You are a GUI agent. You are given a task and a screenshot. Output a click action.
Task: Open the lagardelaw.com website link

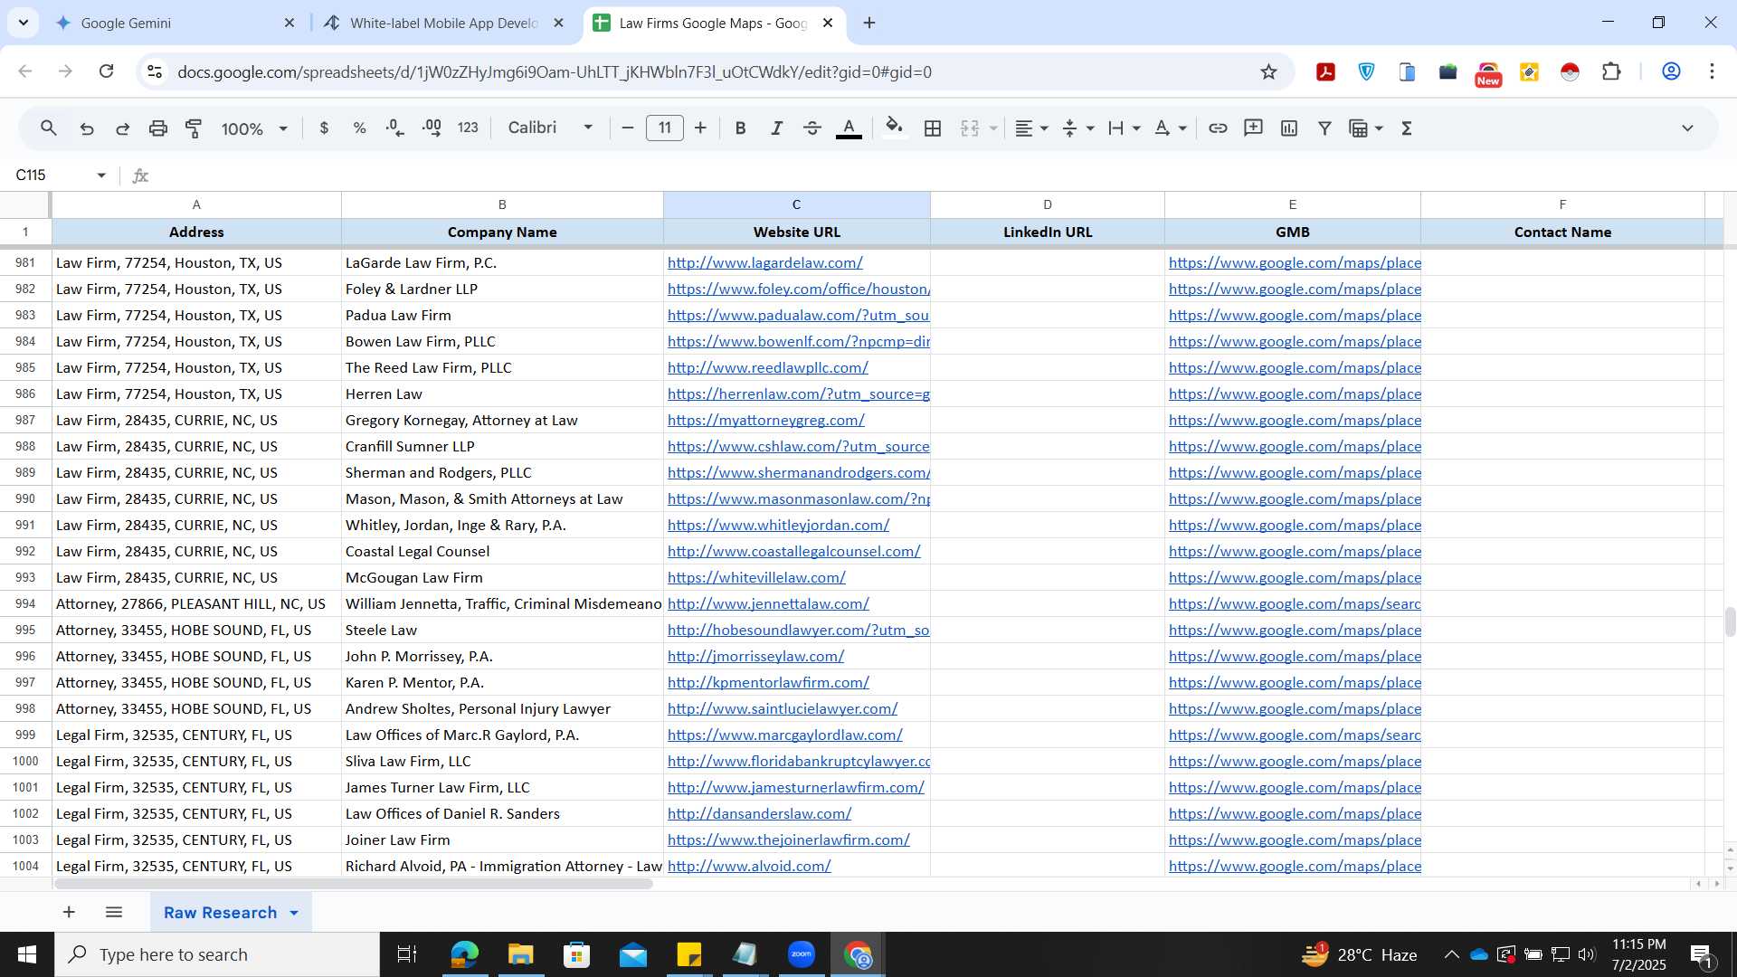764,263
